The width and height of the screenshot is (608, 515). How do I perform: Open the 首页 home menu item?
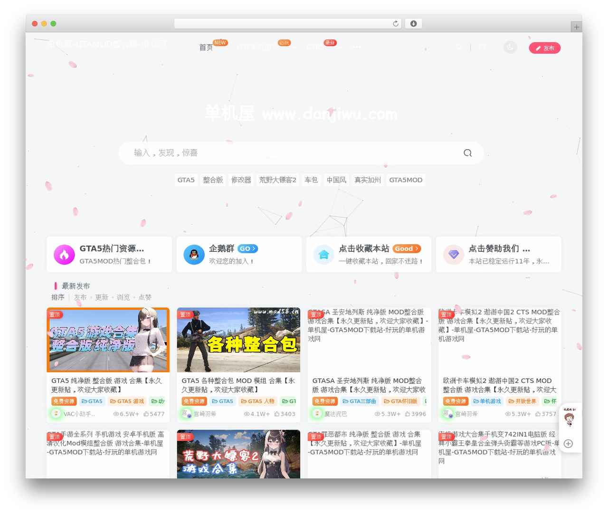[x=206, y=48]
